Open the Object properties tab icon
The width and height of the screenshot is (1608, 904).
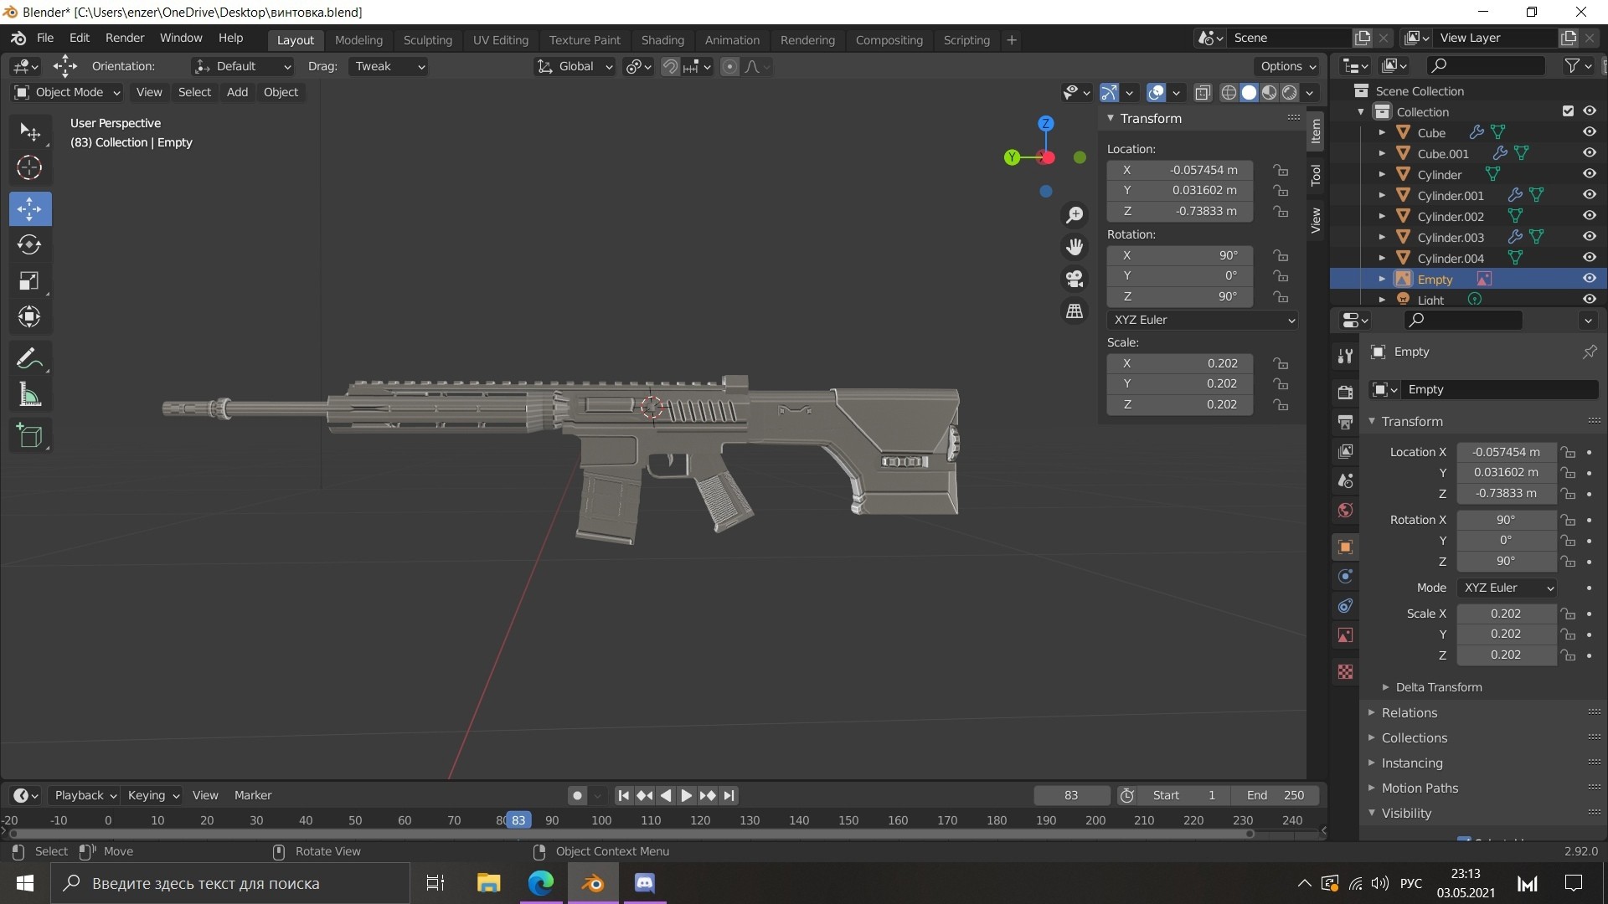pos(1345,547)
